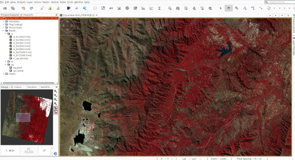Viewport: 295px width, 160px height.
Task: Open the Raster menu
Action: coord(46,2)
